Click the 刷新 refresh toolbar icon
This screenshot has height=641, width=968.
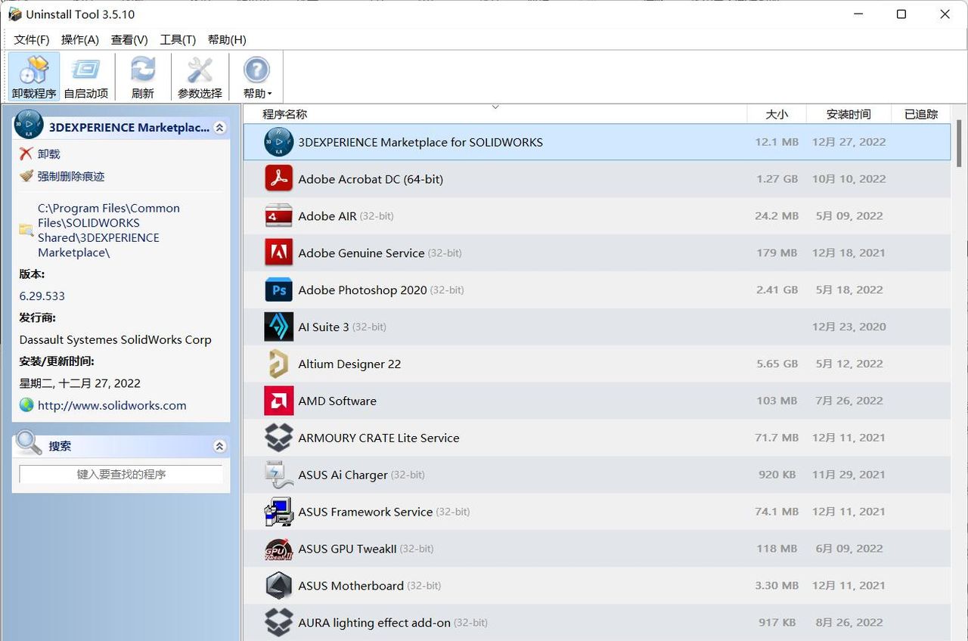click(142, 77)
